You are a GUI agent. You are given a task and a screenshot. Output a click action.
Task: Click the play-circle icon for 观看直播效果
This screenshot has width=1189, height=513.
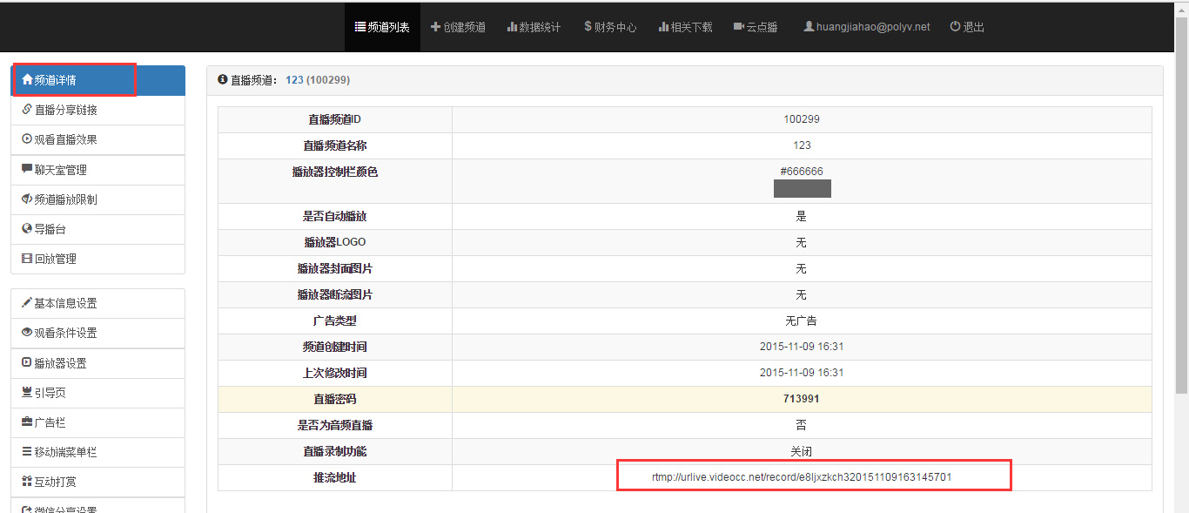click(27, 139)
